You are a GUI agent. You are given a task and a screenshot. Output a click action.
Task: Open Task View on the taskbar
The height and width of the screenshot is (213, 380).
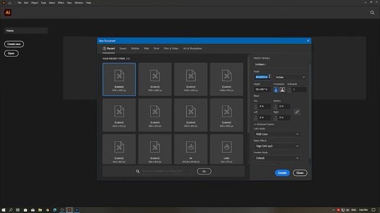pyautogui.click(x=18, y=210)
